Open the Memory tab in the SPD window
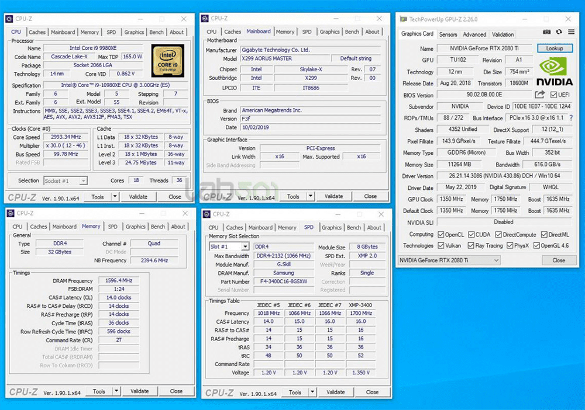This screenshot has width=585, height=410. (x=287, y=228)
